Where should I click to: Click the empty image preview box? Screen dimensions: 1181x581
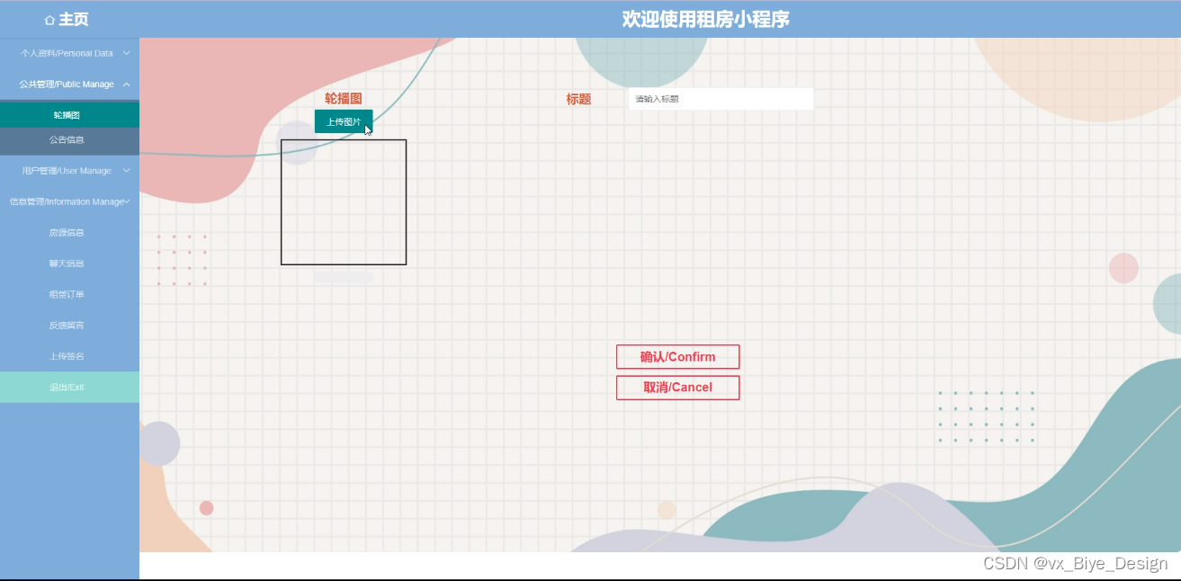pos(344,202)
